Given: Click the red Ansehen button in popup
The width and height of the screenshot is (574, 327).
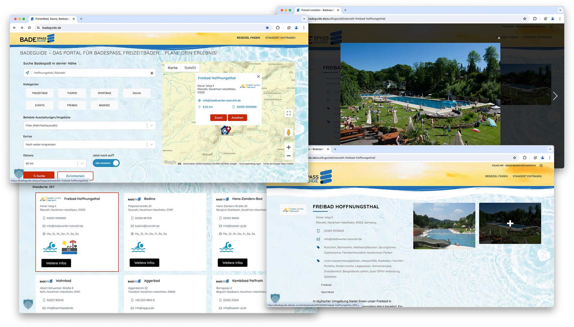Looking at the screenshot, I should pyautogui.click(x=237, y=118).
